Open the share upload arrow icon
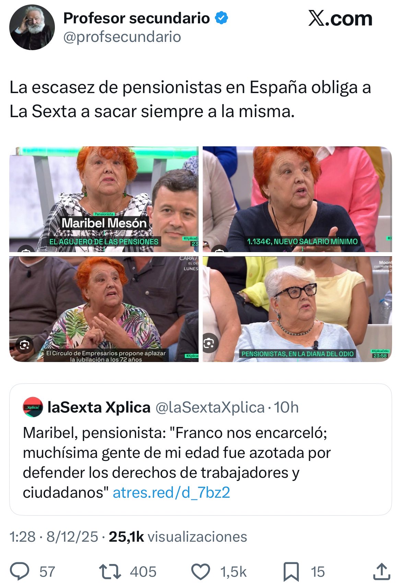Screen dimensions: 401x586 click(x=381, y=572)
